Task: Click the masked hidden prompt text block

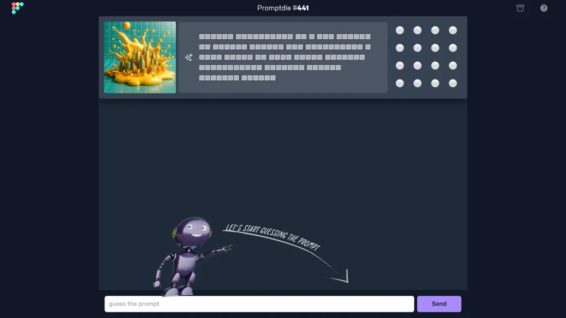Action: pyautogui.click(x=285, y=57)
